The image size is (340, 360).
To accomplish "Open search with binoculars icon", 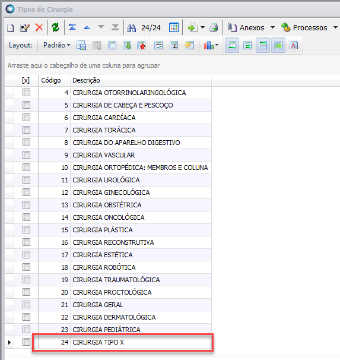I will click(132, 28).
